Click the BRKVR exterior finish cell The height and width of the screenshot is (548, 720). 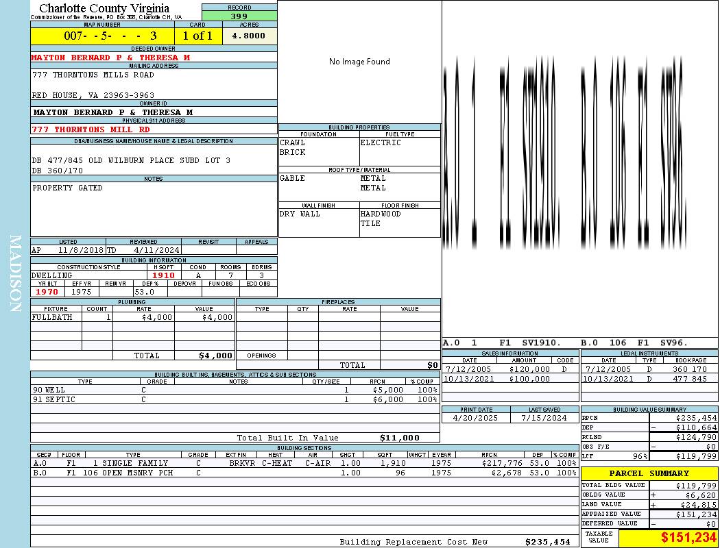pyautogui.click(x=243, y=463)
